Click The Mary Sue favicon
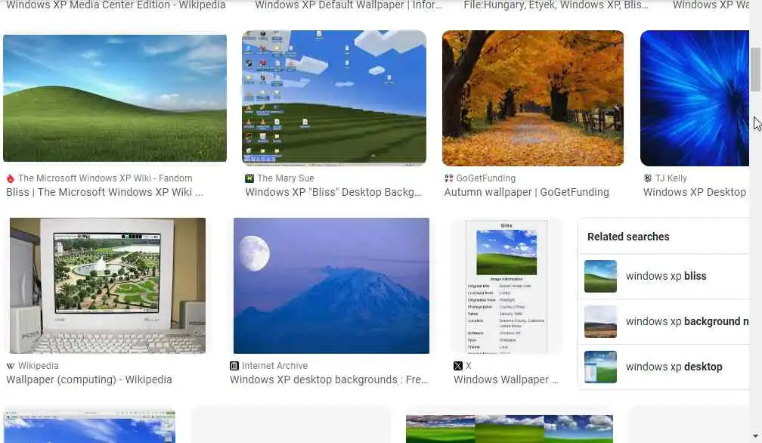762x443 pixels. (x=249, y=178)
